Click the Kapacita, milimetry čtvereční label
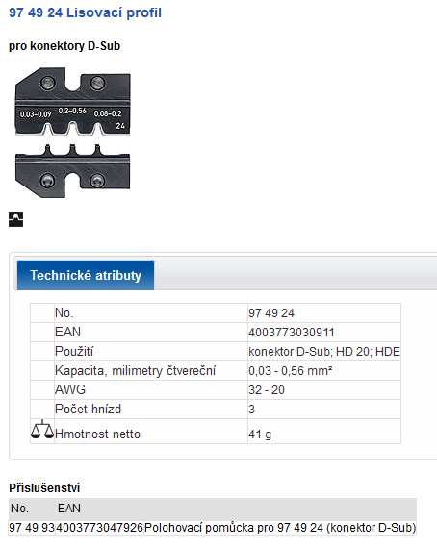This screenshot has width=437, height=546. (136, 370)
